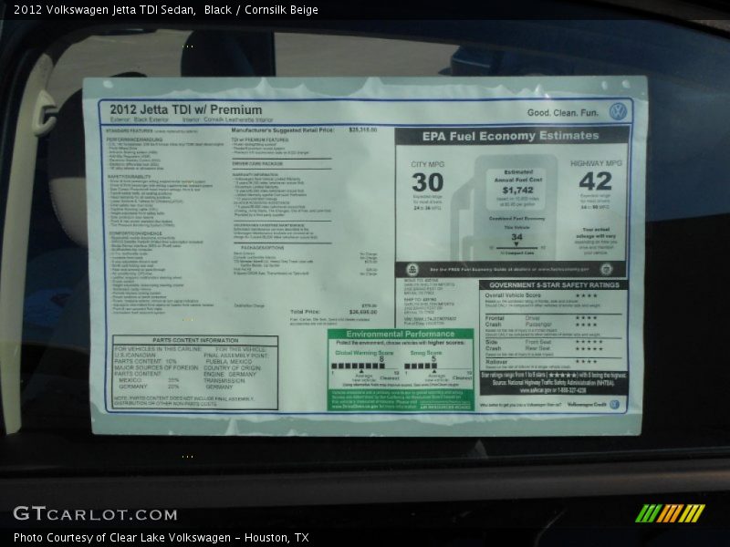
Task: Click the Volkswagen Credit logo at sticker bottom
Action: pos(614,404)
